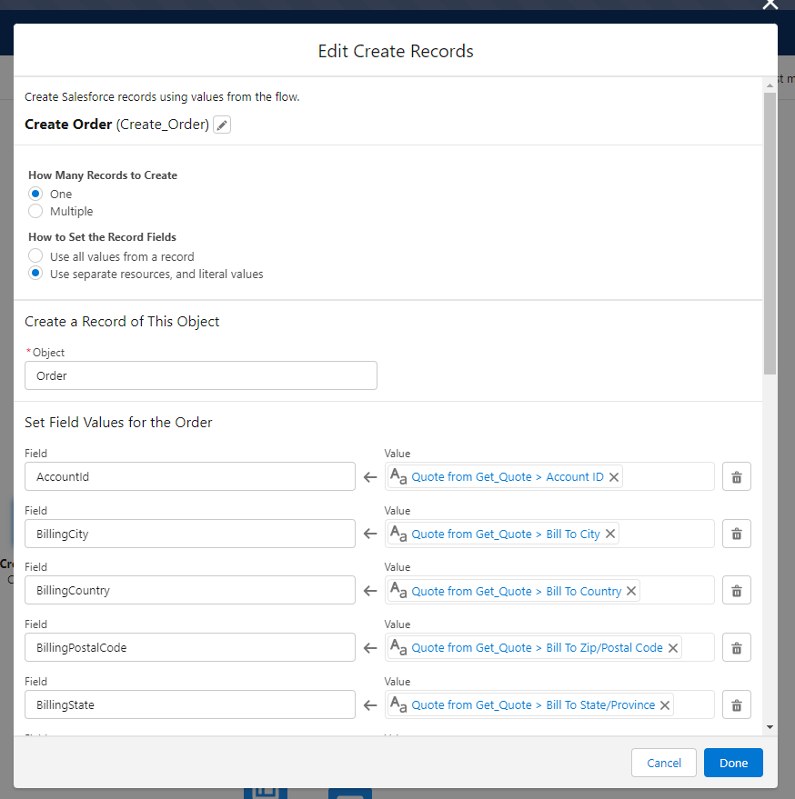Remove the Bill To City value pill
This screenshot has height=799, width=795.
click(x=610, y=534)
